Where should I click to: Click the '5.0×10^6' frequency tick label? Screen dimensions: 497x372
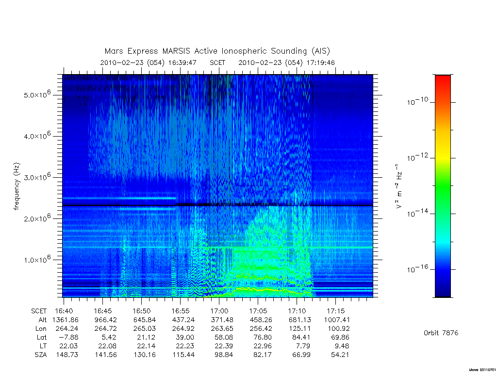pyautogui.click(x=37, y=94)
